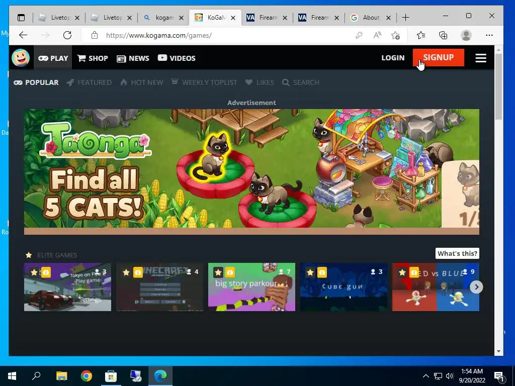Image resolution: width=515 pixels, height=386 pixels.
Task: Click the browser forward arrow
Action: click(45, 35)
